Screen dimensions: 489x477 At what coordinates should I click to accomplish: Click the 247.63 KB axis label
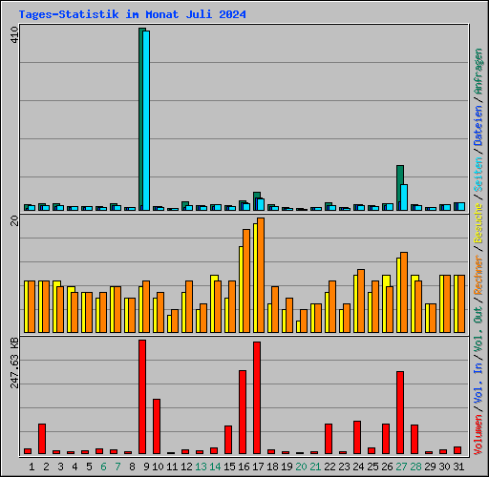[x=14, y=363]
